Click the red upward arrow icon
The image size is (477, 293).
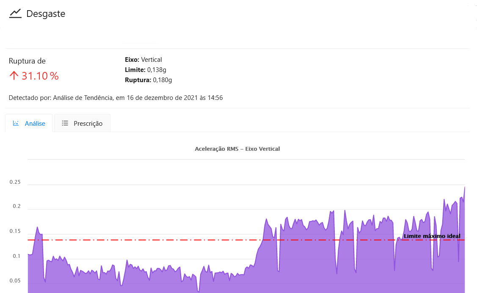coord(14,75)
